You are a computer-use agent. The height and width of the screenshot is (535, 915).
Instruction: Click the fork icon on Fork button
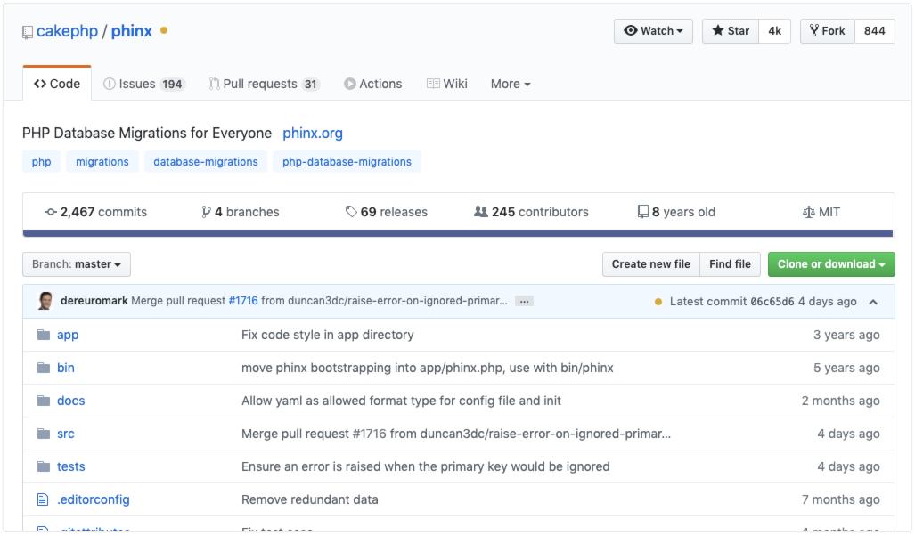[x=814, y=31]
